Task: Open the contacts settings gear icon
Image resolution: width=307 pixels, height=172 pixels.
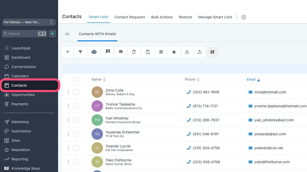Action: [243, 17]
